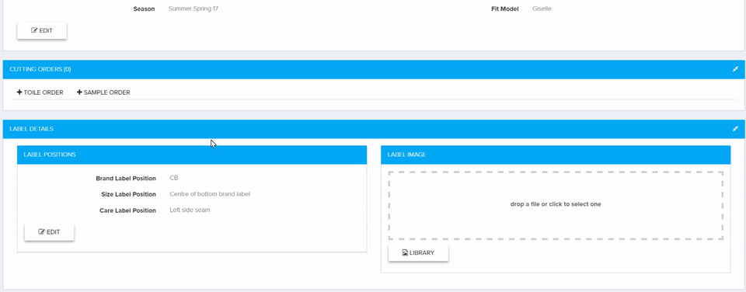Click EDIT in Label Positions panel
746x292 pixels.
50,232
